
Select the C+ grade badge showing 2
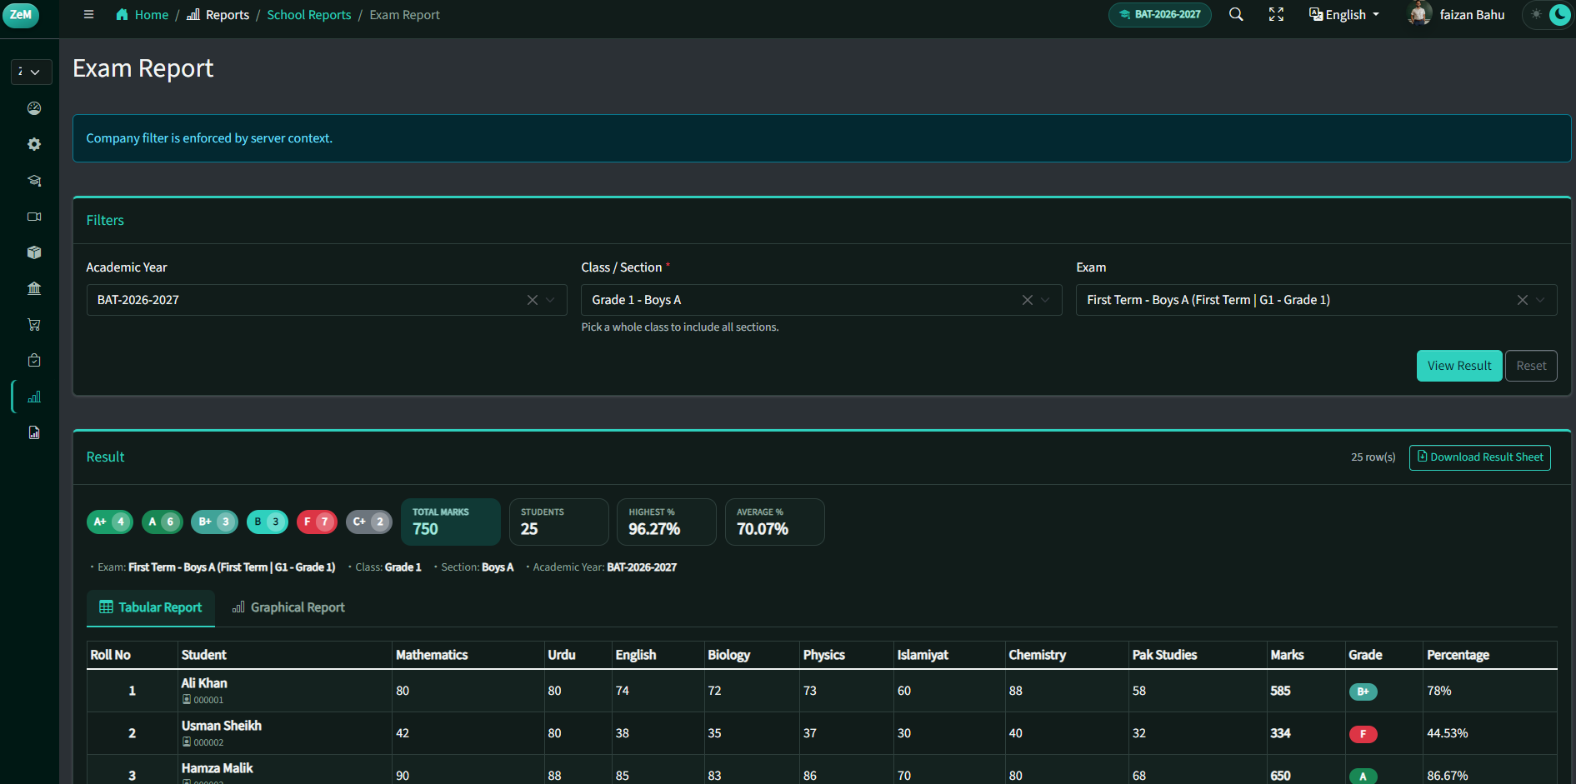[x=369, y=522]
